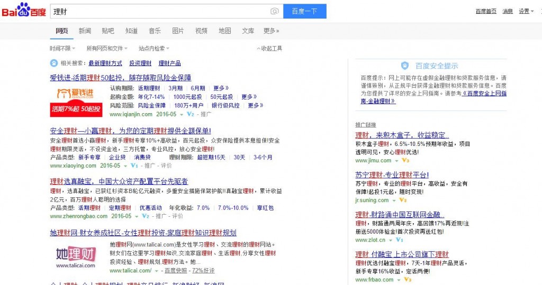The image size is (542, 285).
Task: Click V2 badge next to www.zhenrongbao.com
Action: coord(146,216)
